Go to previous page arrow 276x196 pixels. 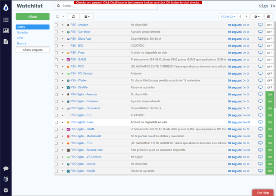240,16
